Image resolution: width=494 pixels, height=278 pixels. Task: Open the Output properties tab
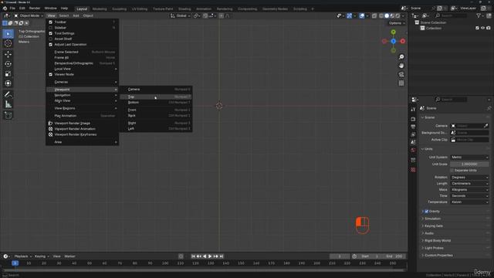coord(413,127)
